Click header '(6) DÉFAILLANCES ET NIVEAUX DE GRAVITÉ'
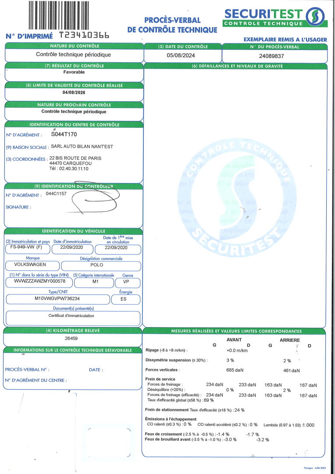The image size is (335, 474). click(237, 66)
